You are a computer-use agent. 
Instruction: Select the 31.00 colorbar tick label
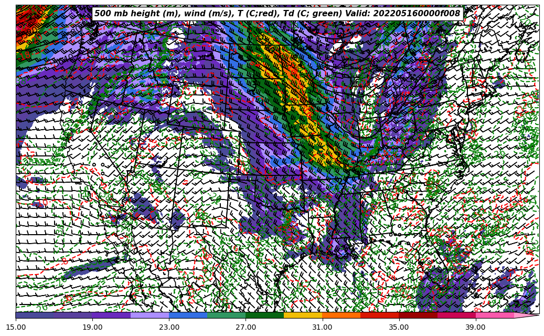pyautogui.click(x=322, y=327)
